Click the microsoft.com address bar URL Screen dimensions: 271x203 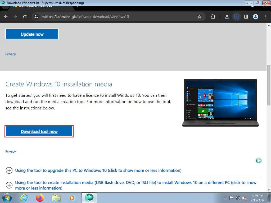[85, 17]
